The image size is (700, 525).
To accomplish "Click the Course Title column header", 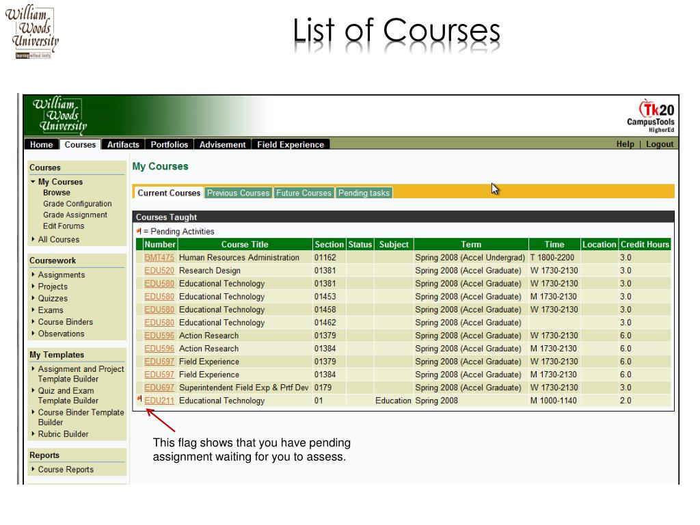I will [x=245, y=244].
